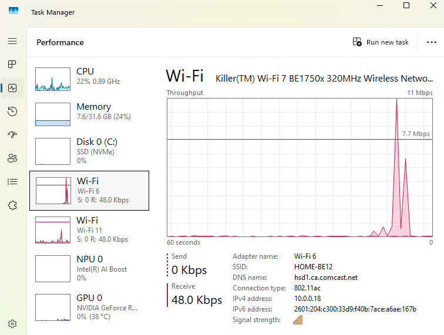Screen dimensions: 444x335
Task: Click the CPU mini graph thumbnail
Action: [x=53, y=79]
